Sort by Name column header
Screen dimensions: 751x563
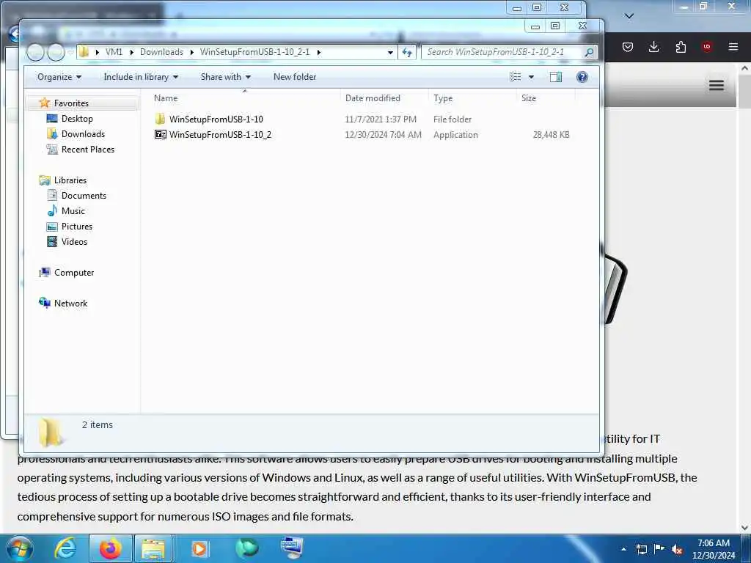point(244,98)
